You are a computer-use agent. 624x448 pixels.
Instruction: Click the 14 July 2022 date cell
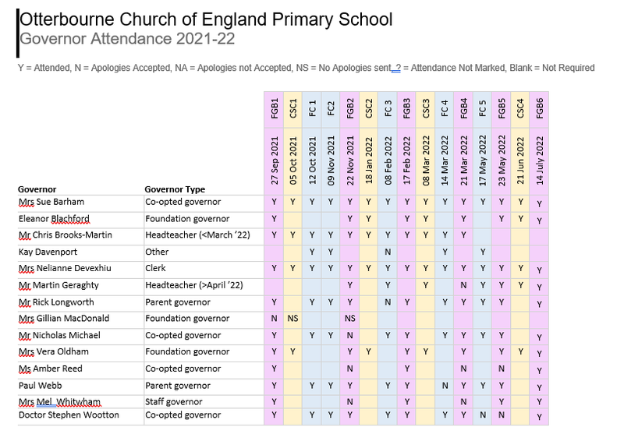coord(539,161)
